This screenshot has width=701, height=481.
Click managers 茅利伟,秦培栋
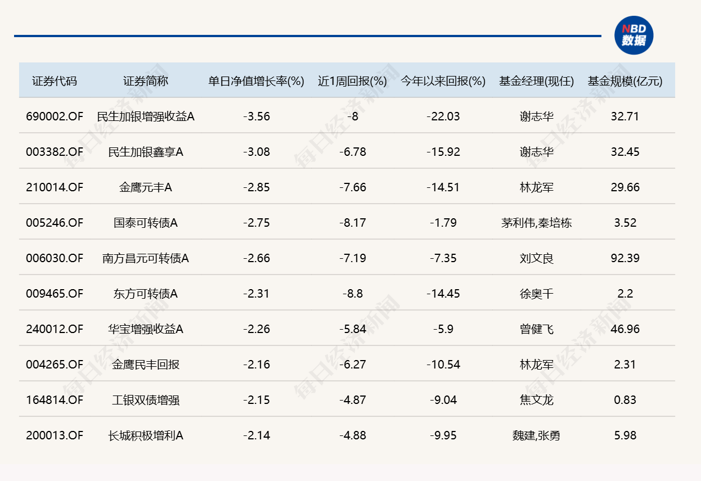(537, 223)
